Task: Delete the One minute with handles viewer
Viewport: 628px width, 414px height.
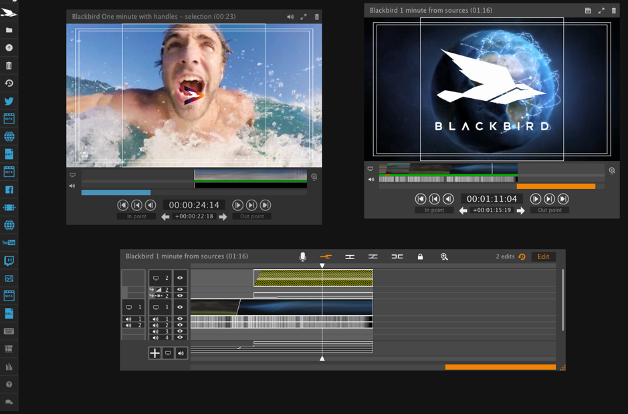Action: point(317,17)
